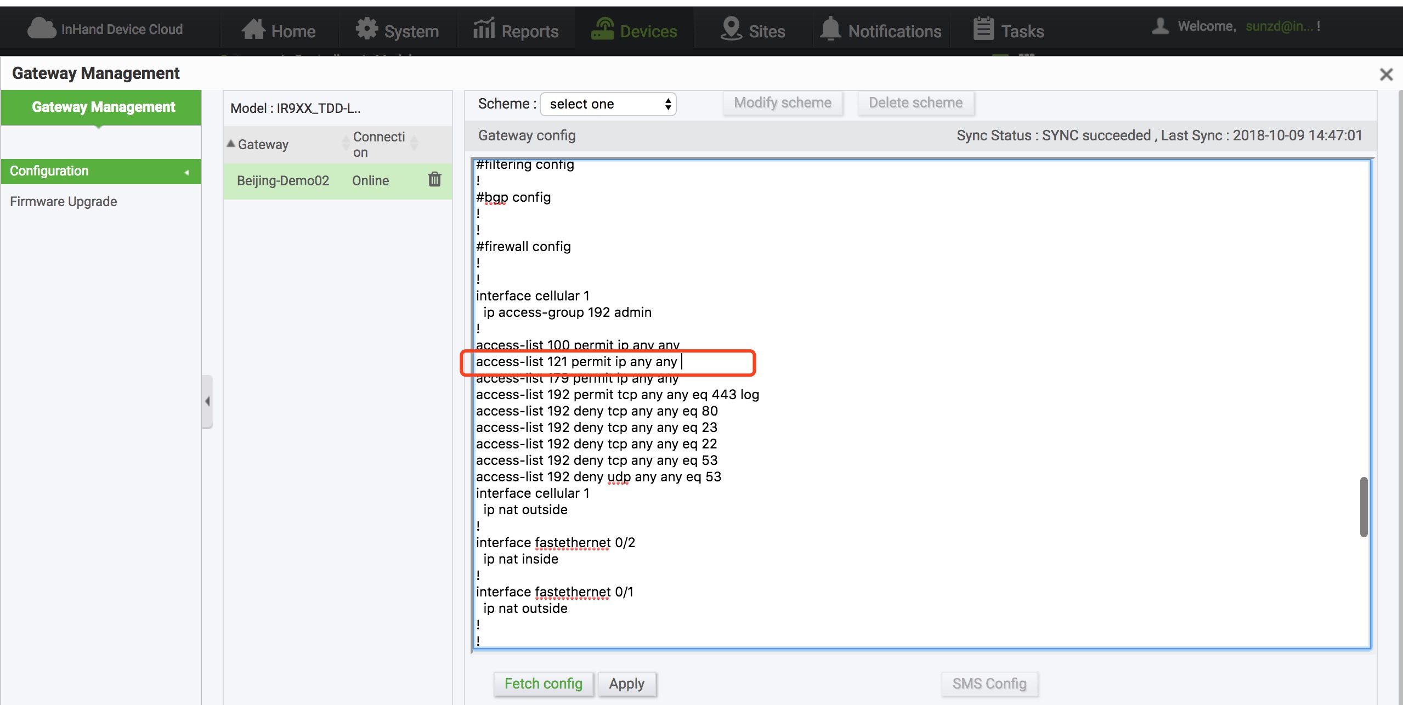Viewport: 1403px width, 705px height.
Task: Click the Sites map pin icon
Action: 731,29
